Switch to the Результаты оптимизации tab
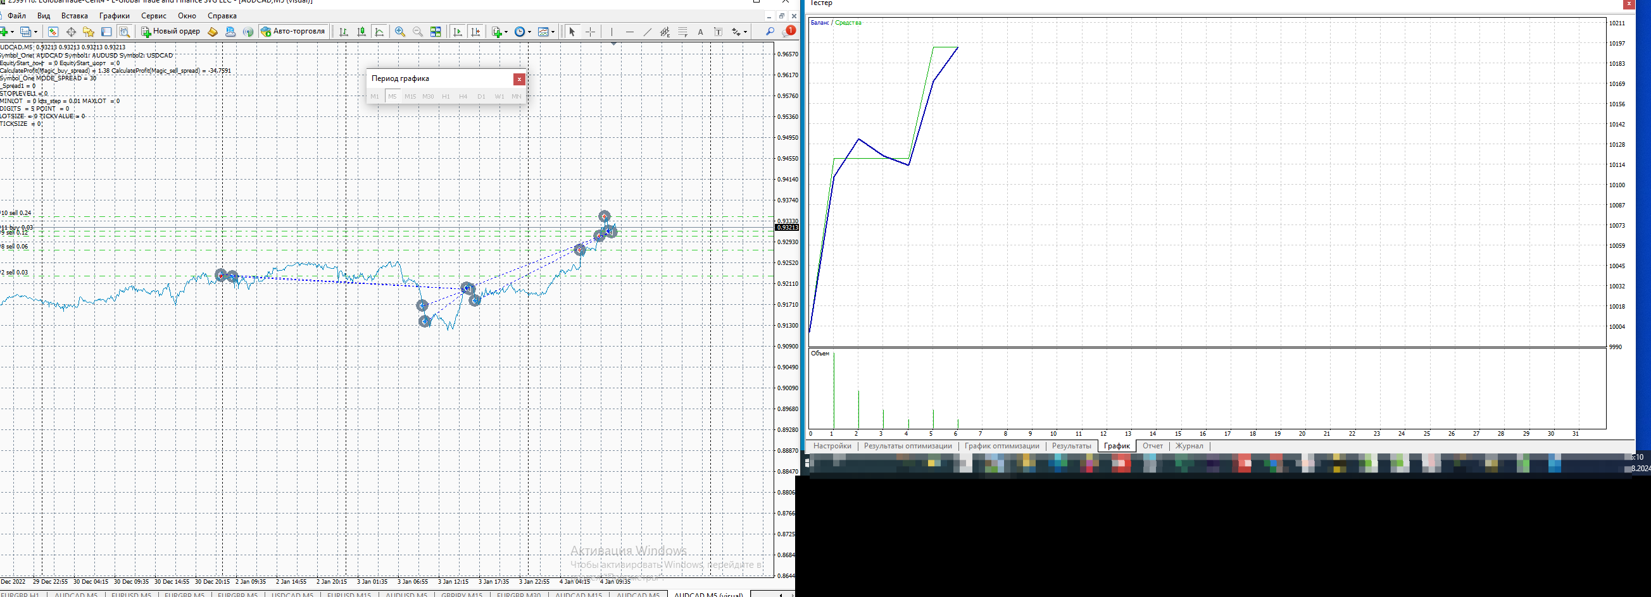 [908, 446]
